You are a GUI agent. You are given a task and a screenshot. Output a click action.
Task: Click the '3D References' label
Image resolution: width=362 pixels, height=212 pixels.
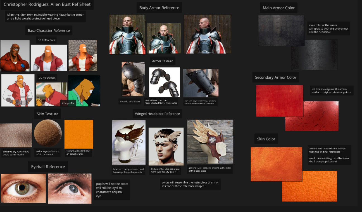click(x=46, y=40)
